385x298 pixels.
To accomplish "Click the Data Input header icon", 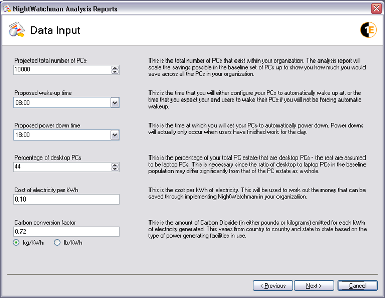I will point(17,31).
